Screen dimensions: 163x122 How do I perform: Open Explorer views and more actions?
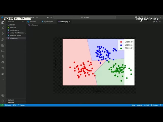(x=23, y=22)
